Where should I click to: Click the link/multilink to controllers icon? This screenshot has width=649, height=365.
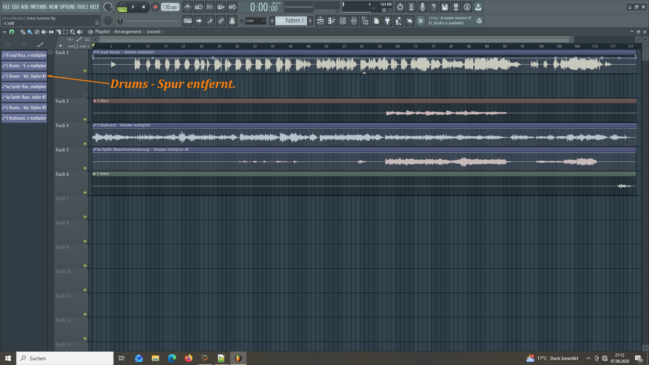point(221,21)
